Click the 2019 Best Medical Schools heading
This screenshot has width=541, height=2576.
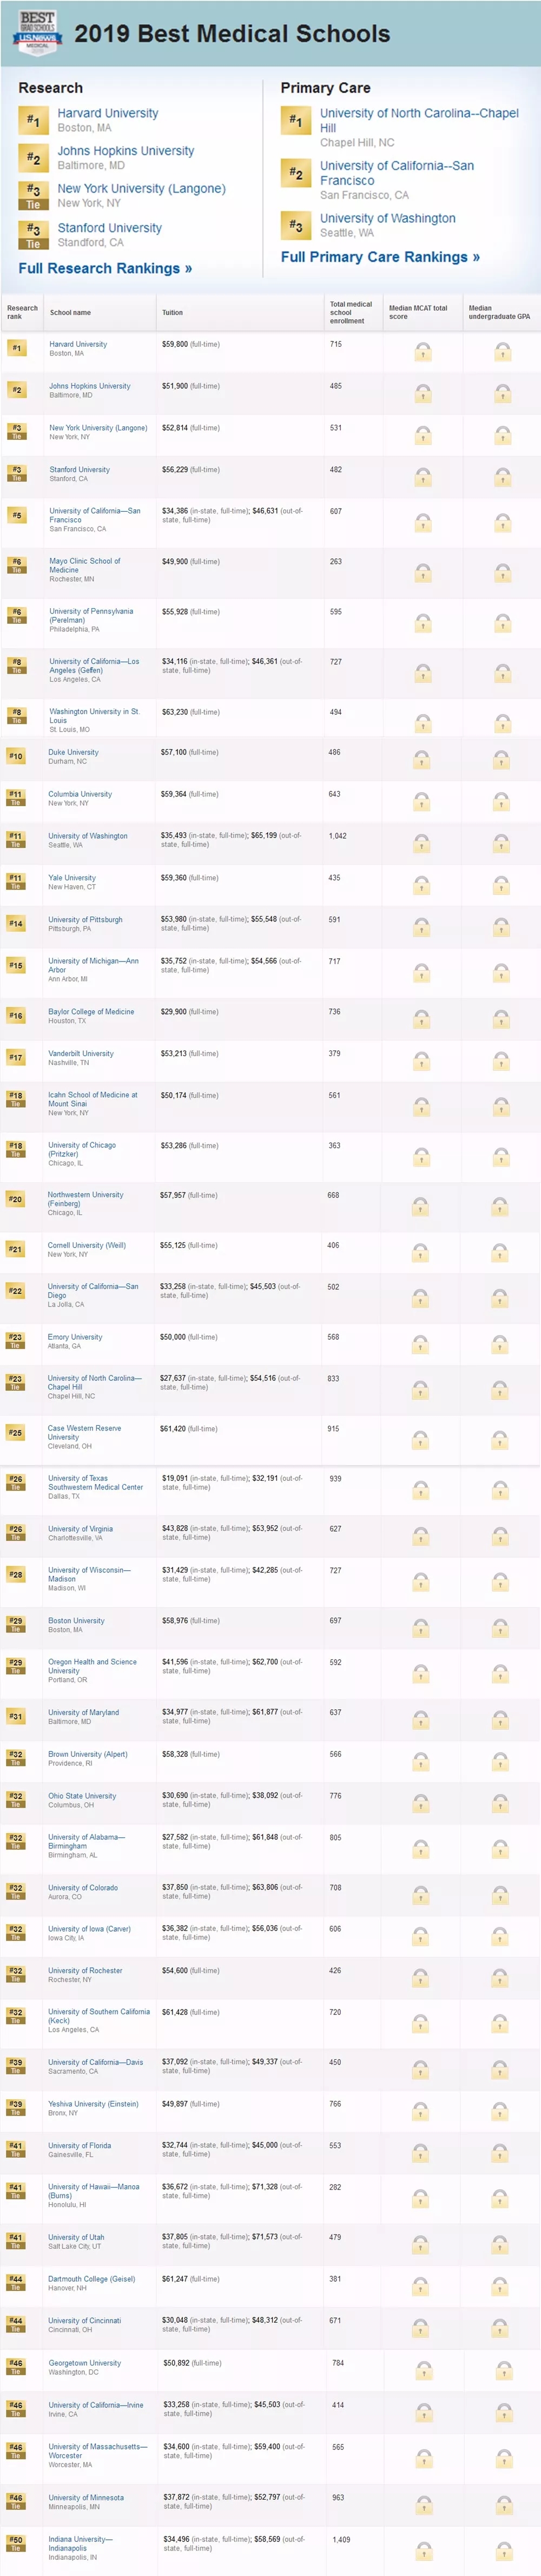[232, 33]
